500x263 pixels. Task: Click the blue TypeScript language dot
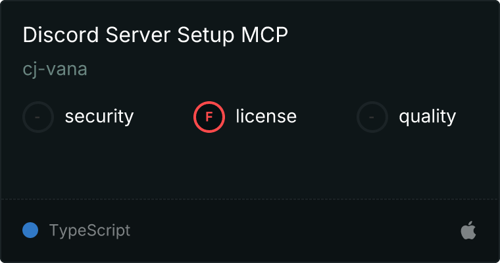30,230
